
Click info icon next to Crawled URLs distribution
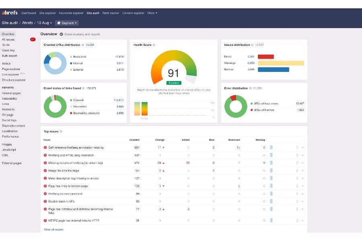click(x=82, y=45)
